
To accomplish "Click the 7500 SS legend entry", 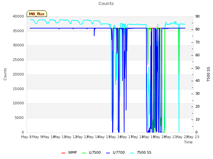I will click(x=140, y=152).
